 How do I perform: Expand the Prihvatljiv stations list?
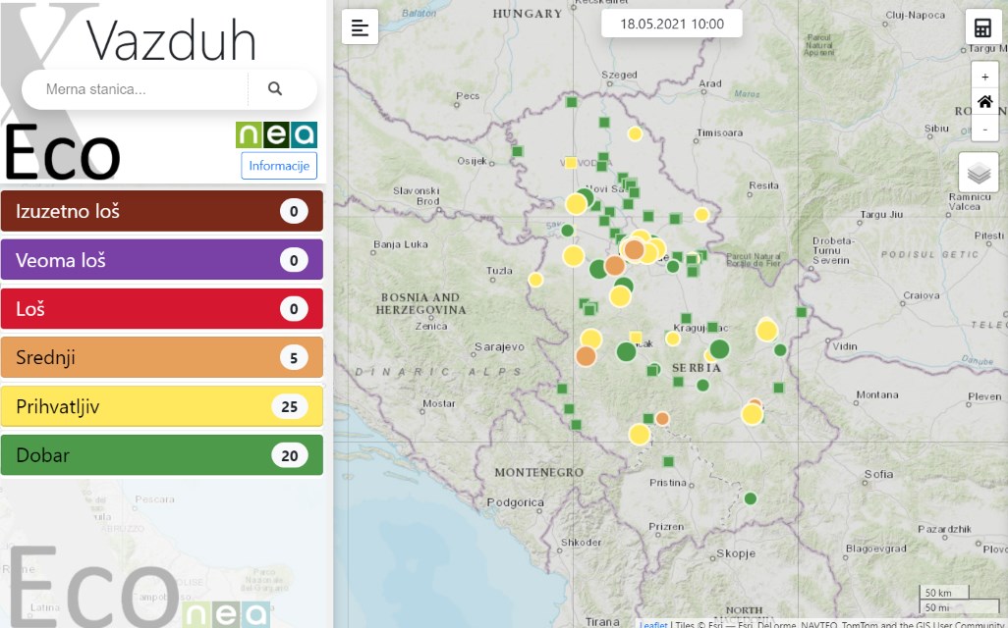pos(162,406)
